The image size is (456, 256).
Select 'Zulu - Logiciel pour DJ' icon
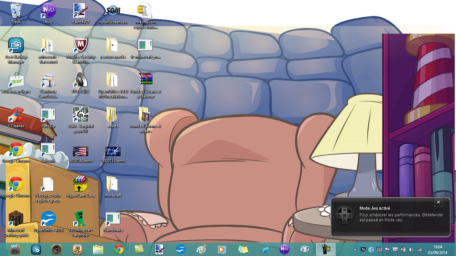[x=81, y=120]
